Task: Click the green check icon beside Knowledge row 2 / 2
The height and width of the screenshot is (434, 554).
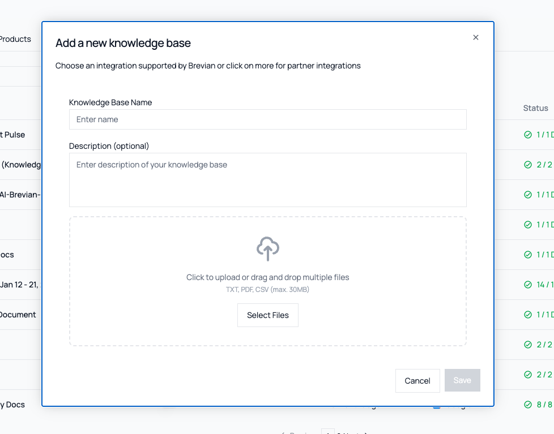Action: pos(528,165)
